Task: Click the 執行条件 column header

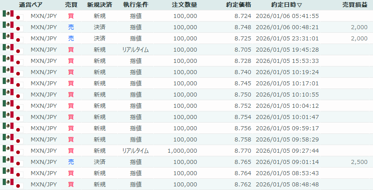Action: click(x=135, y=5)
